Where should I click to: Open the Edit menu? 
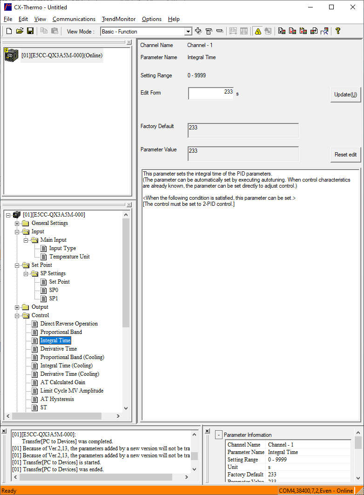pos(23,19)
